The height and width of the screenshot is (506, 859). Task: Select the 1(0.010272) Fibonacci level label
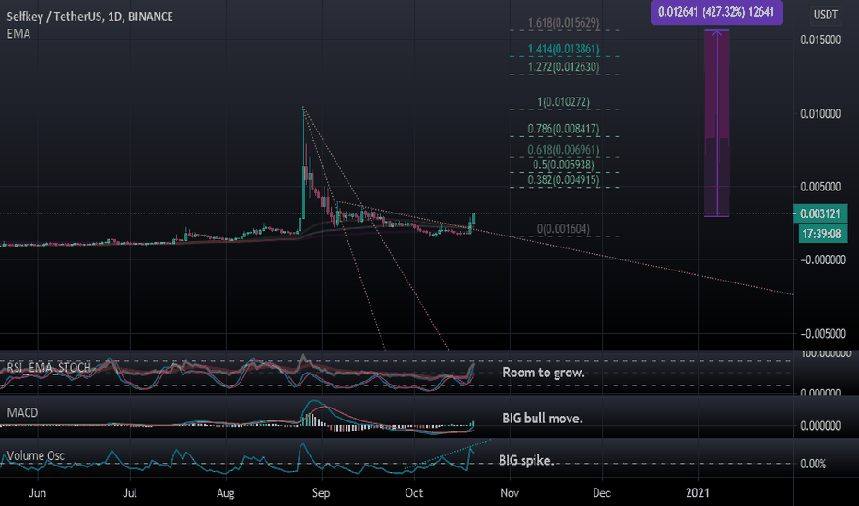click(x=563, y=102)
